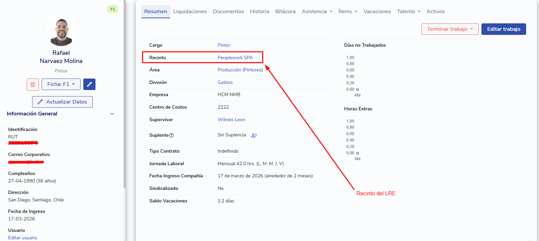
Task: Click the Actualizar Datos button
Action: 62,102
